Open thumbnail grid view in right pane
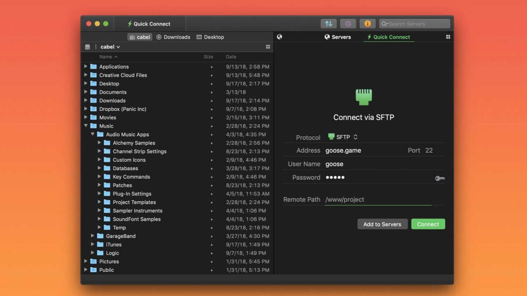 coord(448,37)
